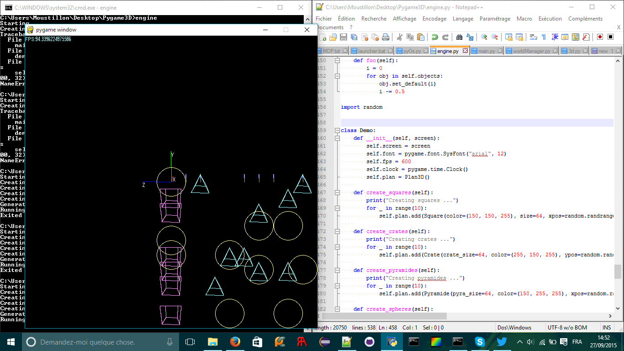The width and height of the screenshot is (624, 351).
Task: Click the Print icon in Notepad++ toolbar
Action: 386,37
